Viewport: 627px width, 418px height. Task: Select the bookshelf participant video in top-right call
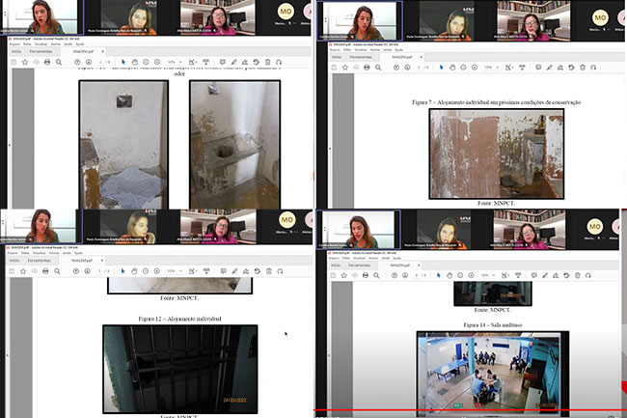(533, 21)
